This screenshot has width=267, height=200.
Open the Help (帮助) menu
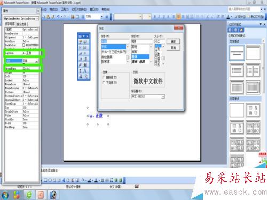pyautogui.click(x=106, y=9)
